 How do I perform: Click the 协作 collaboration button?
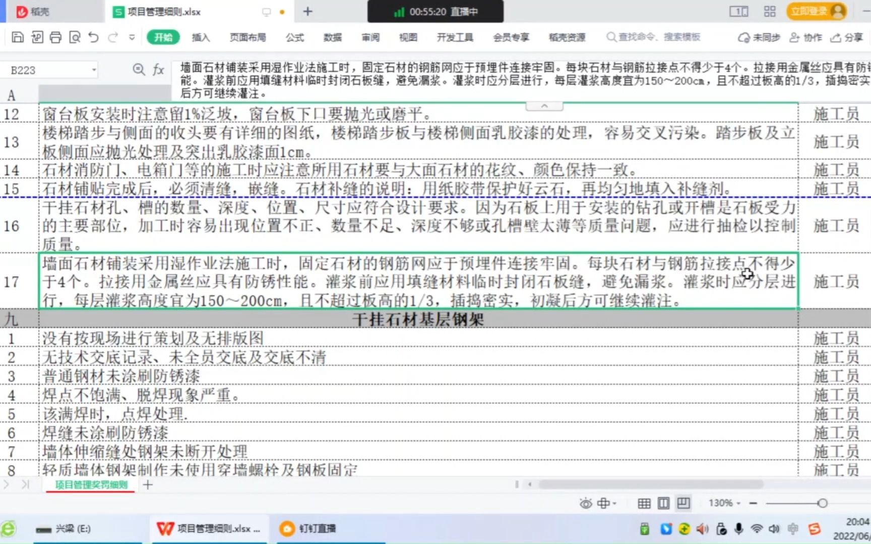pyautogui.click(x=805, y=37)
